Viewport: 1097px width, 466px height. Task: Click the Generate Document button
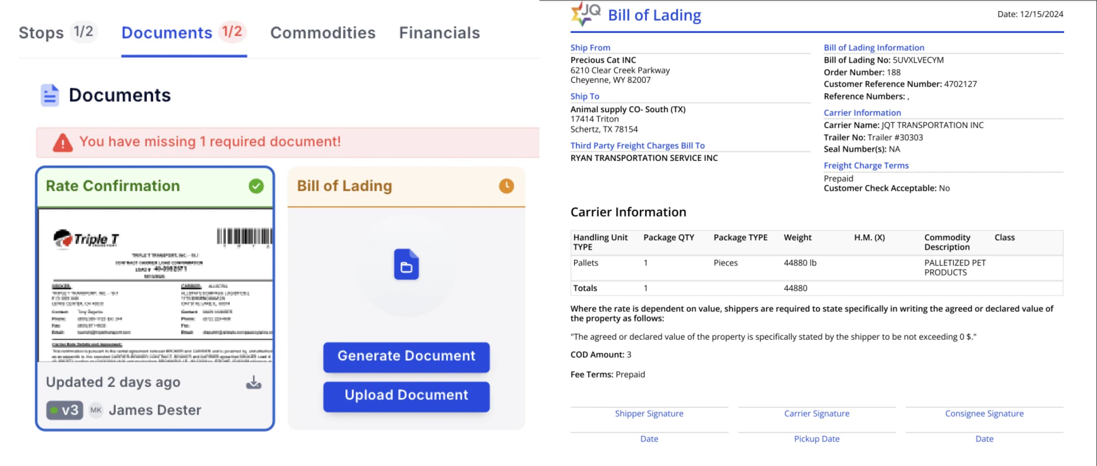(406, 357)
